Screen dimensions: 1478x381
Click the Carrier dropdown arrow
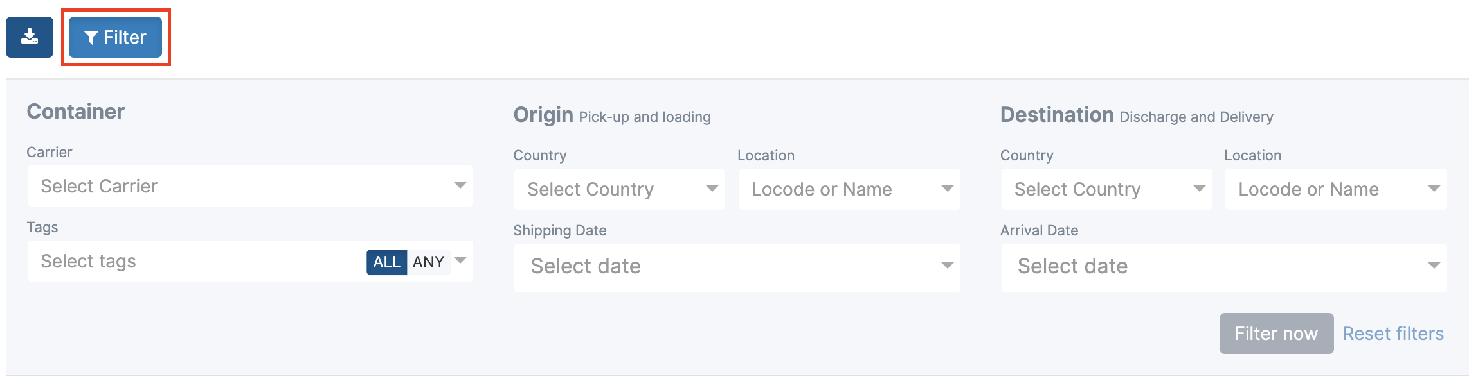tap(460, 185)
